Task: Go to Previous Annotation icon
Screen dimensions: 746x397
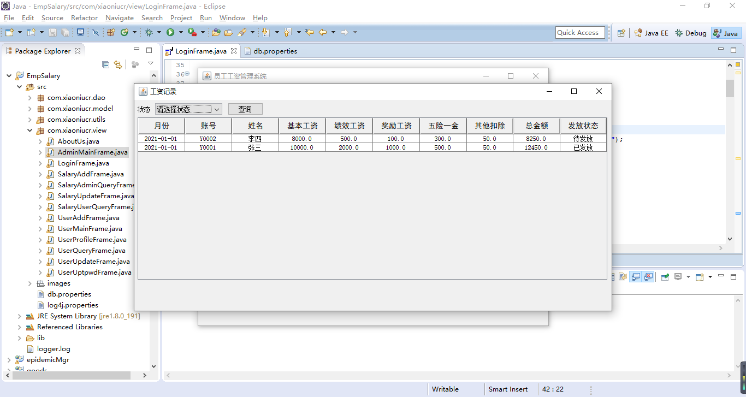Action: point(287,32)
